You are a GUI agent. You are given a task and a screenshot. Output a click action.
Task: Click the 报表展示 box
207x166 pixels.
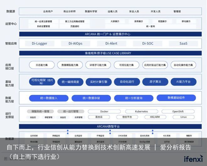(139, 21)
